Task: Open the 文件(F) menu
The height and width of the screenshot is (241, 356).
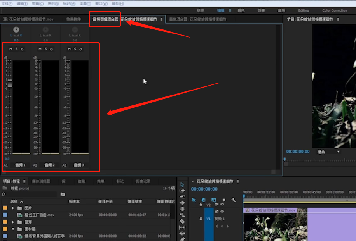Action: (7, 3)
